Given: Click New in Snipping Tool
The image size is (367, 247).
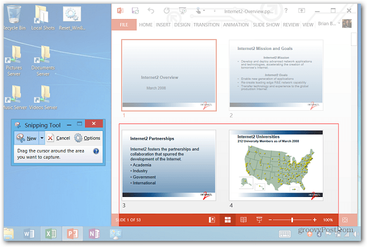Looking at the screenshot, I should tap(27, 138).
